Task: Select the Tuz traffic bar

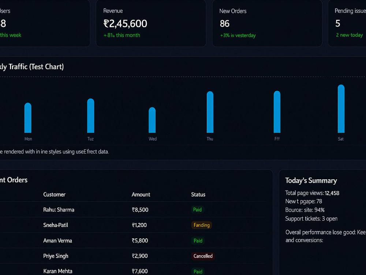Action: (90, 115)
